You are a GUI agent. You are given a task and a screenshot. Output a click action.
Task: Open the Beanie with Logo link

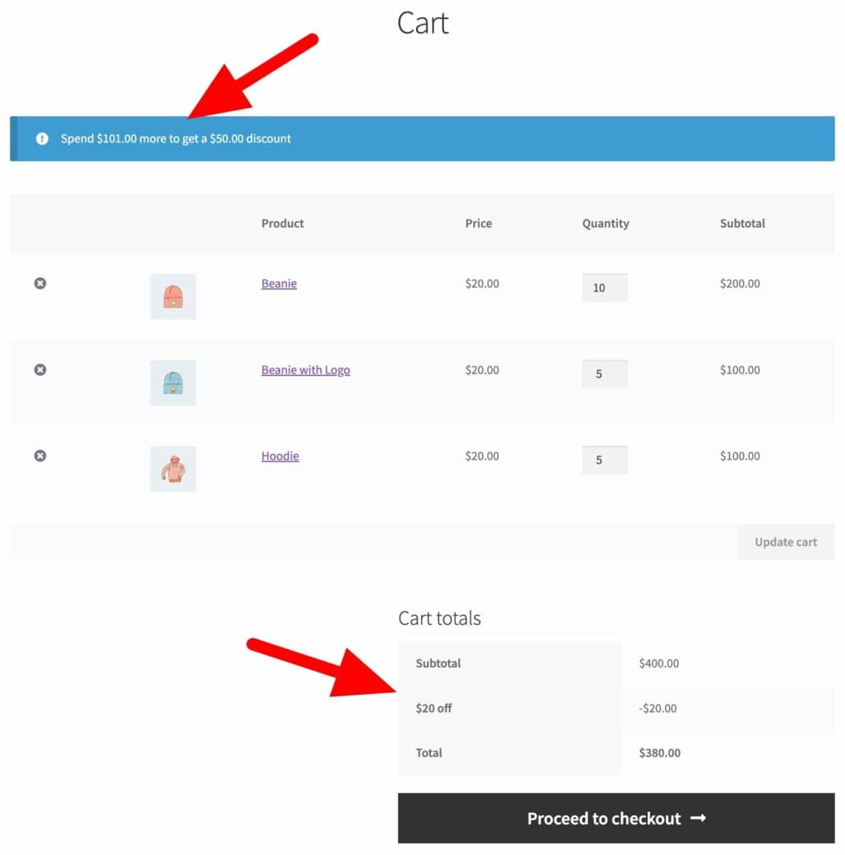tap(305, 370)
